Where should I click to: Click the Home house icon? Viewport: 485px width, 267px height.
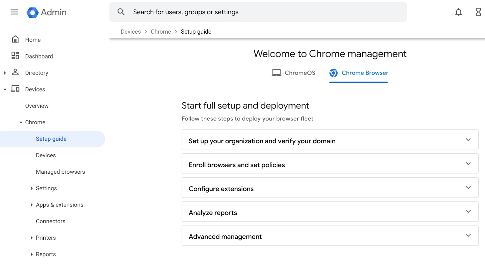[x=15, y=39]
